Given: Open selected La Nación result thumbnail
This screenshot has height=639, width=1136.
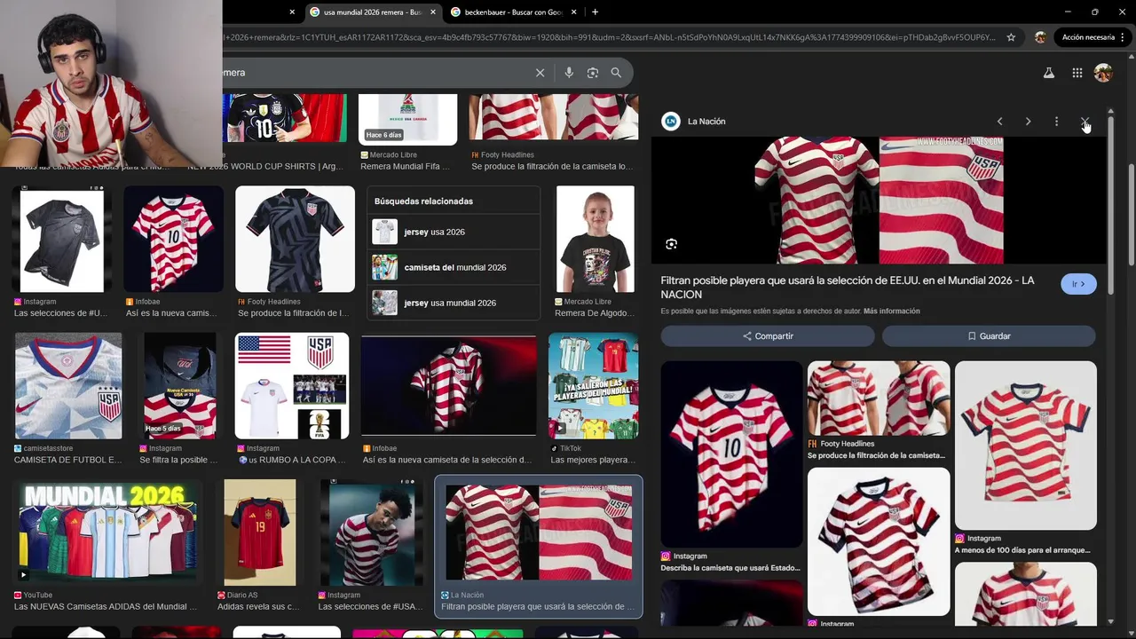Looking at the screenshot, I should 539,532.
